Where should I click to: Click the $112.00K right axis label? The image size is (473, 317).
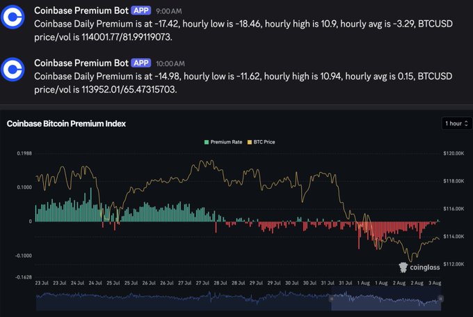pyautogui.click(x=454, y=264)
